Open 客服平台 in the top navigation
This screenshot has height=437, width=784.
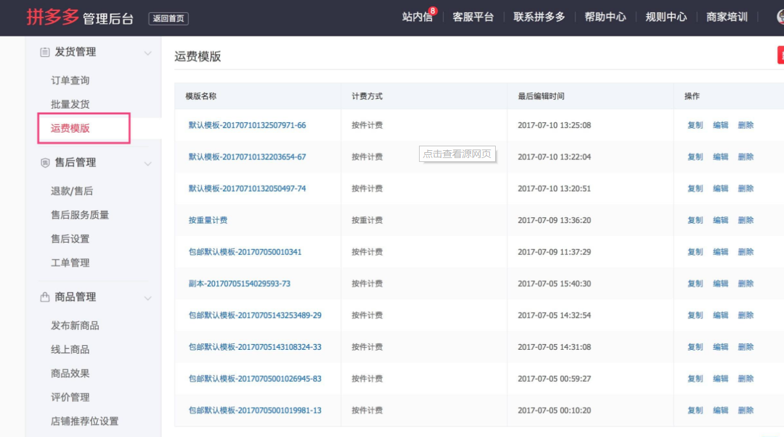point(473,17)
